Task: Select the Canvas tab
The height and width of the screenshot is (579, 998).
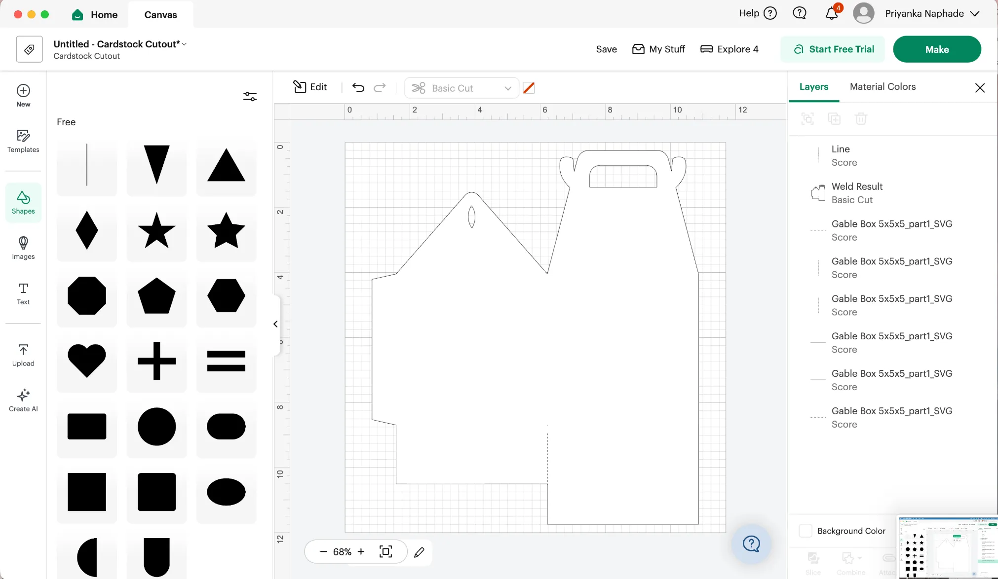Action: pyautogui.click(x=160, y=15)
